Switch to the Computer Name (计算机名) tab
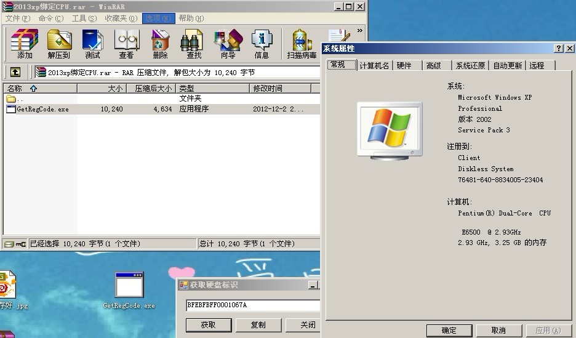576x338 pixels. click(x=374, y=65)
